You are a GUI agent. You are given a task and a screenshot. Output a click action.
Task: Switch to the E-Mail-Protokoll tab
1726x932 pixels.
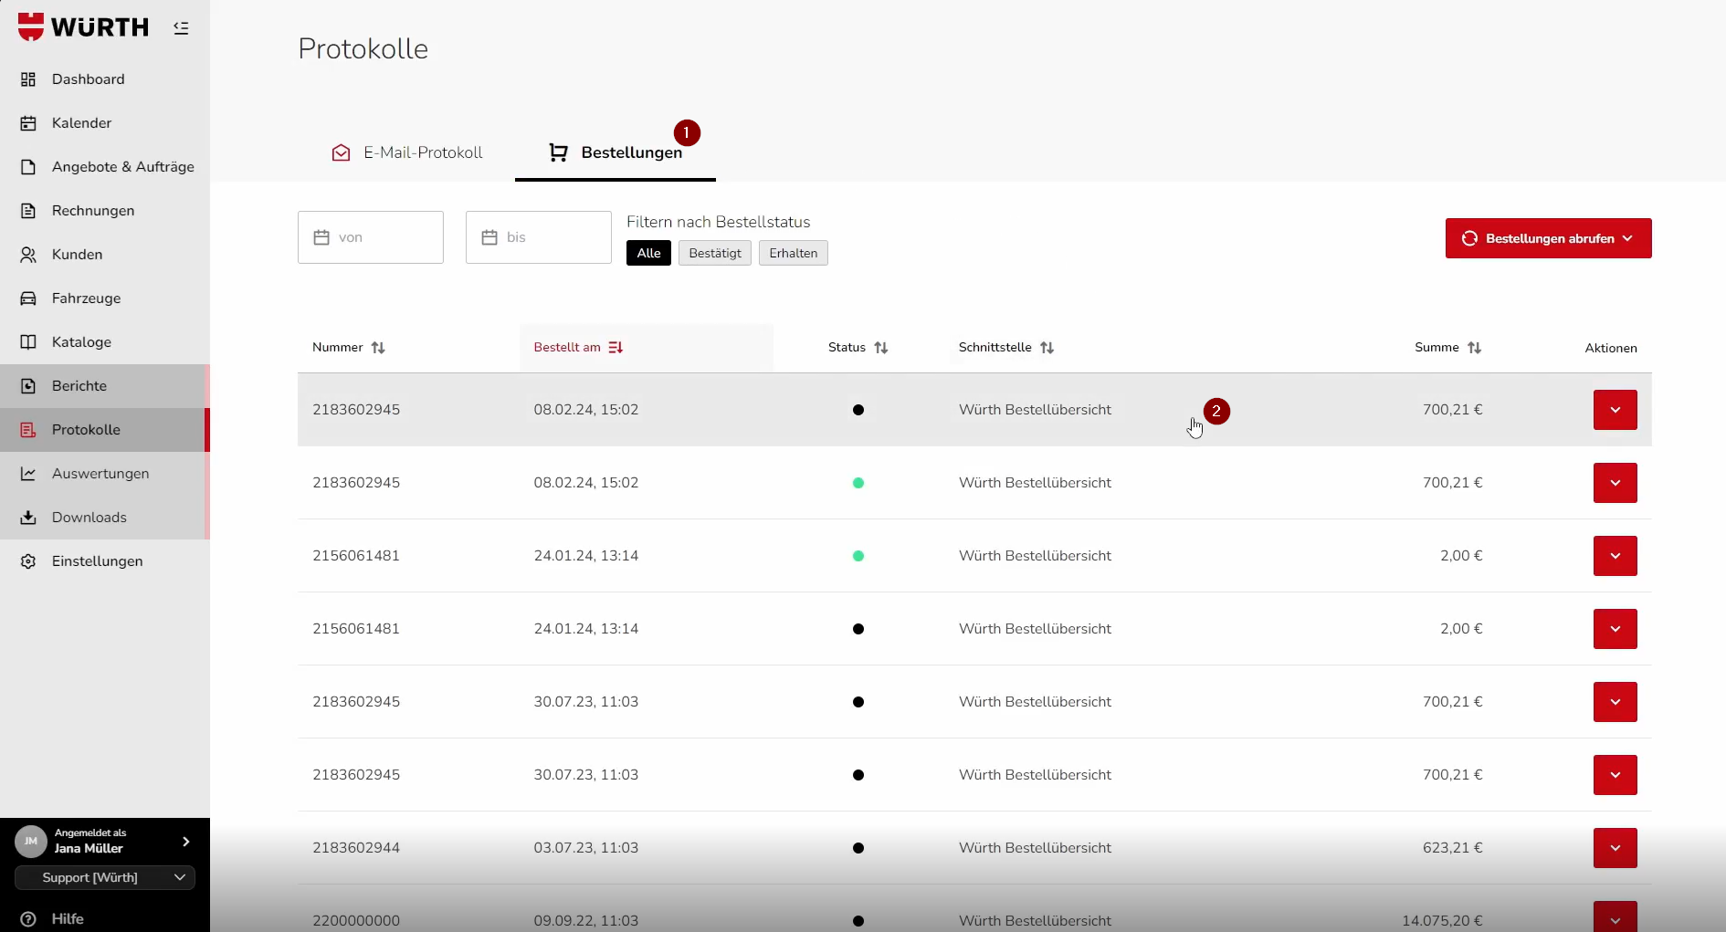[407, 152]
